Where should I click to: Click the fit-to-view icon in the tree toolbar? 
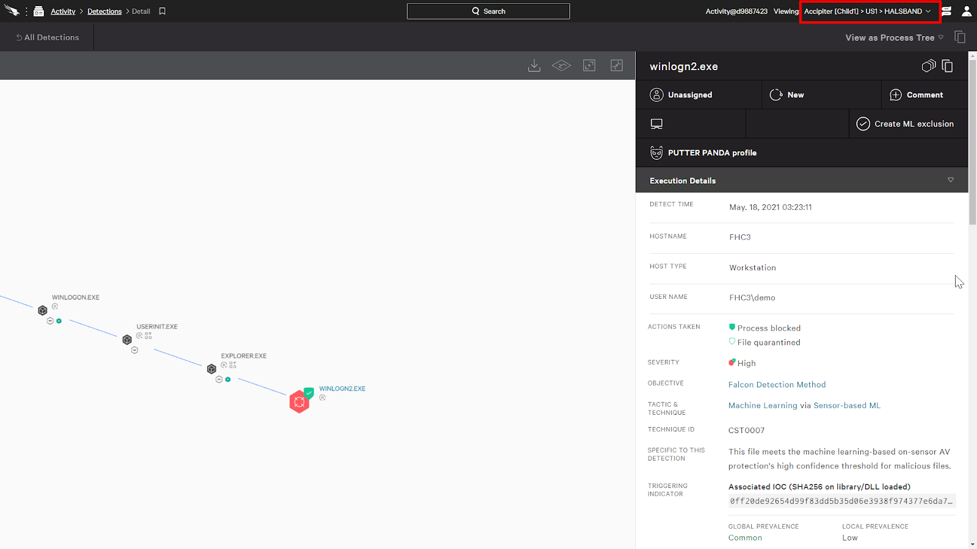click(589, 65)
